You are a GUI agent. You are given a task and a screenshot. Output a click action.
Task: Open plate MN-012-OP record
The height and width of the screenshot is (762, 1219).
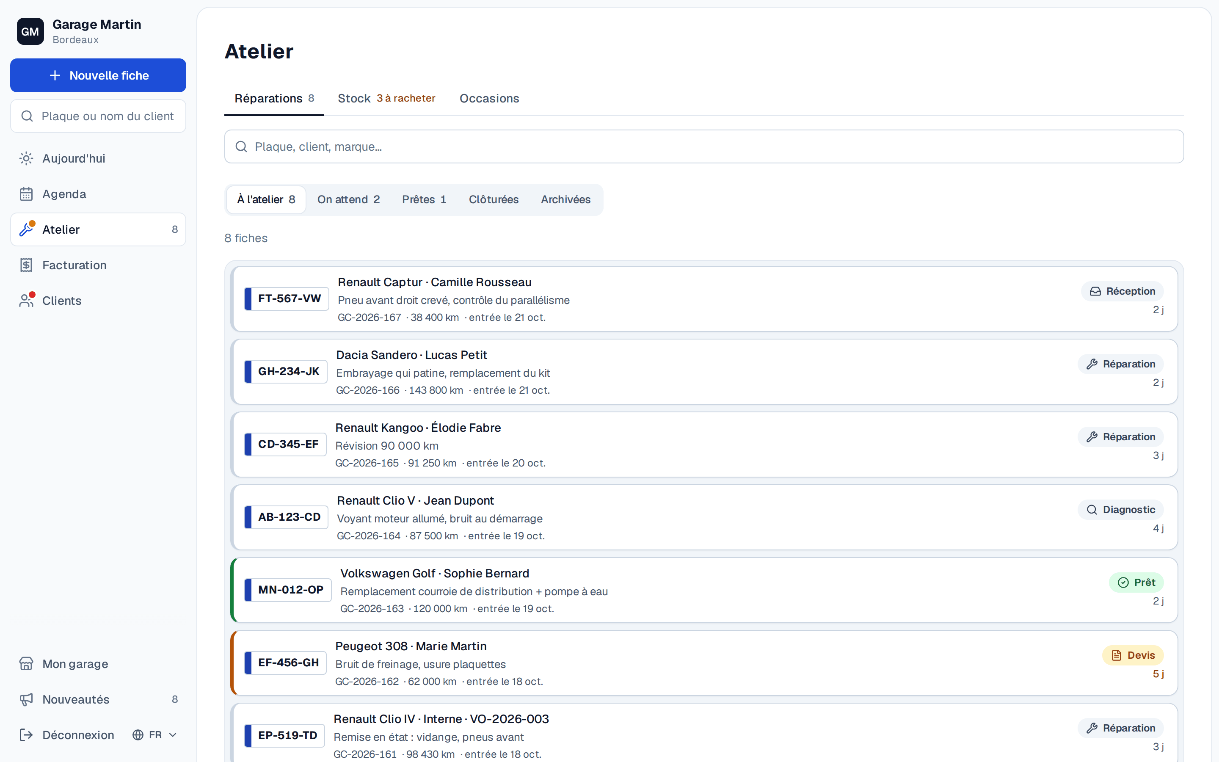pyautogui.click(x=704, y=590)
